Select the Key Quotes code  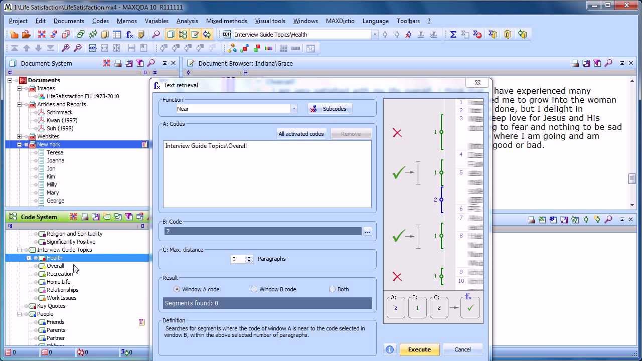point(51,306)
